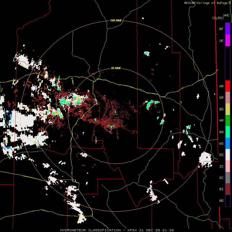
Task: Select the dark green HR heavy rain swatch
Action: point(228,121)
